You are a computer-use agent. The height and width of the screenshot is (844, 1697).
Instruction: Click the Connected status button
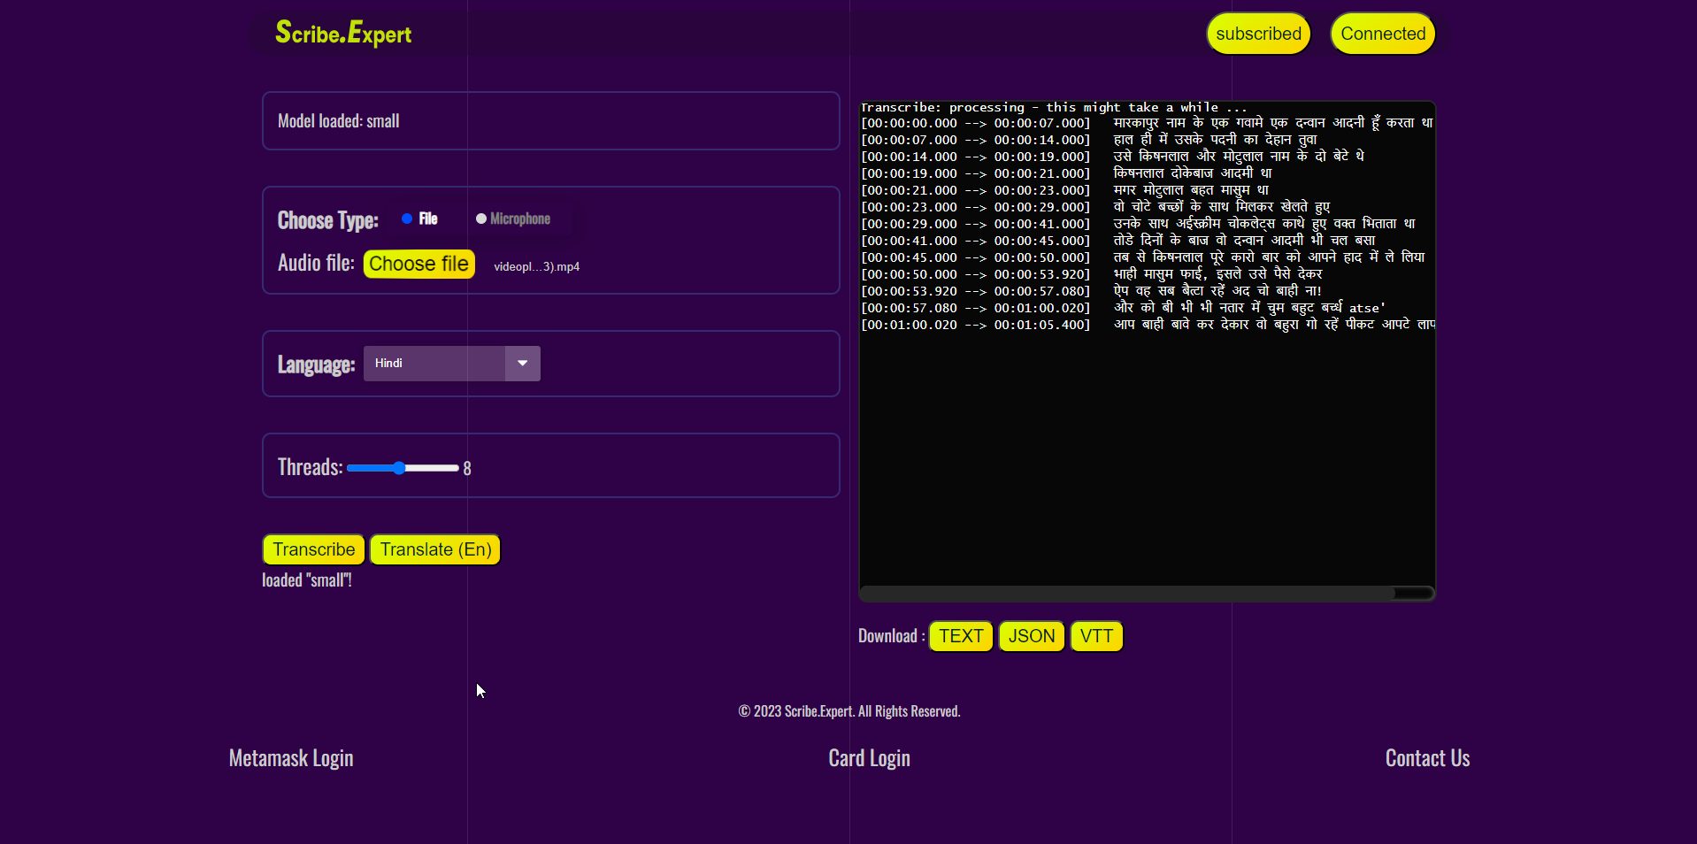(1383, 34)
